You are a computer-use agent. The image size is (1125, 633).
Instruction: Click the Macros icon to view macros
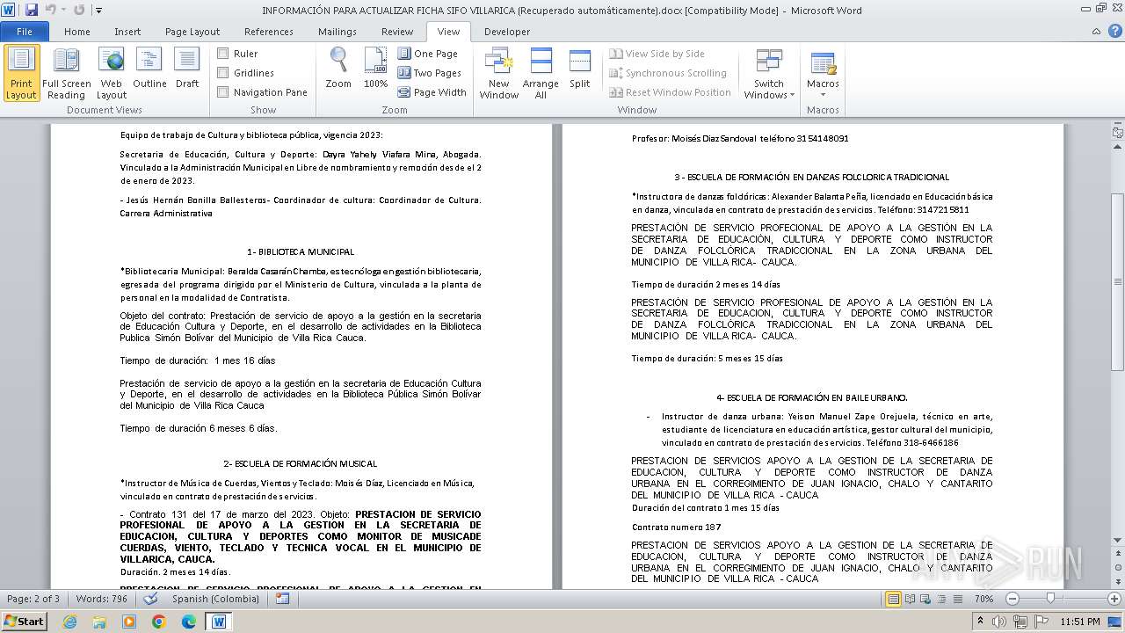pos(823,64)
